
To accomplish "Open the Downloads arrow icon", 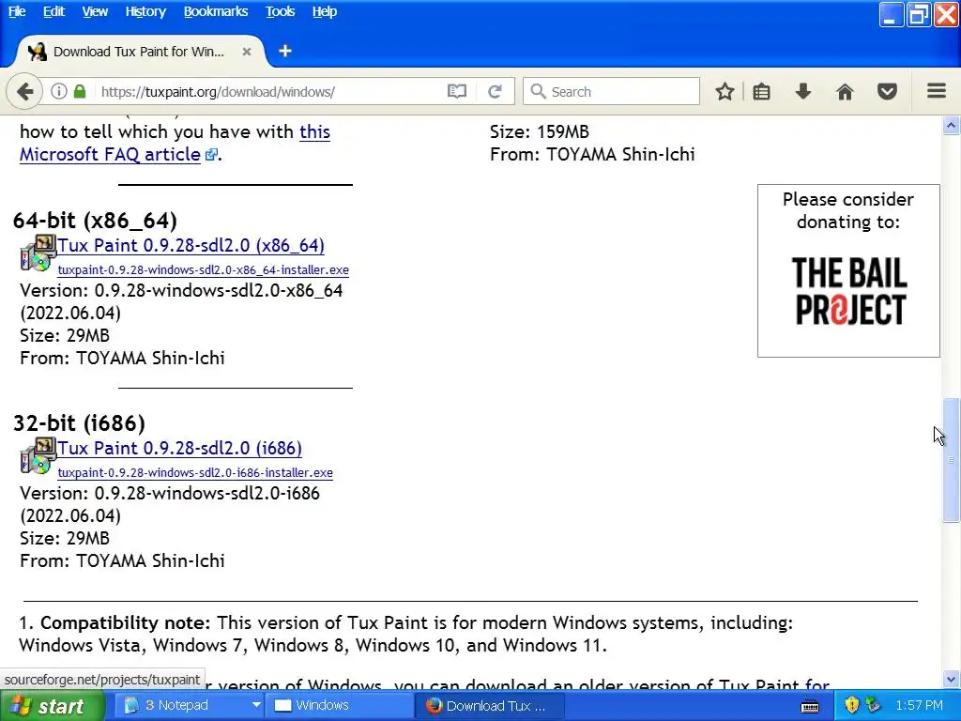I will pyautogui.click(x=803, y=92).
